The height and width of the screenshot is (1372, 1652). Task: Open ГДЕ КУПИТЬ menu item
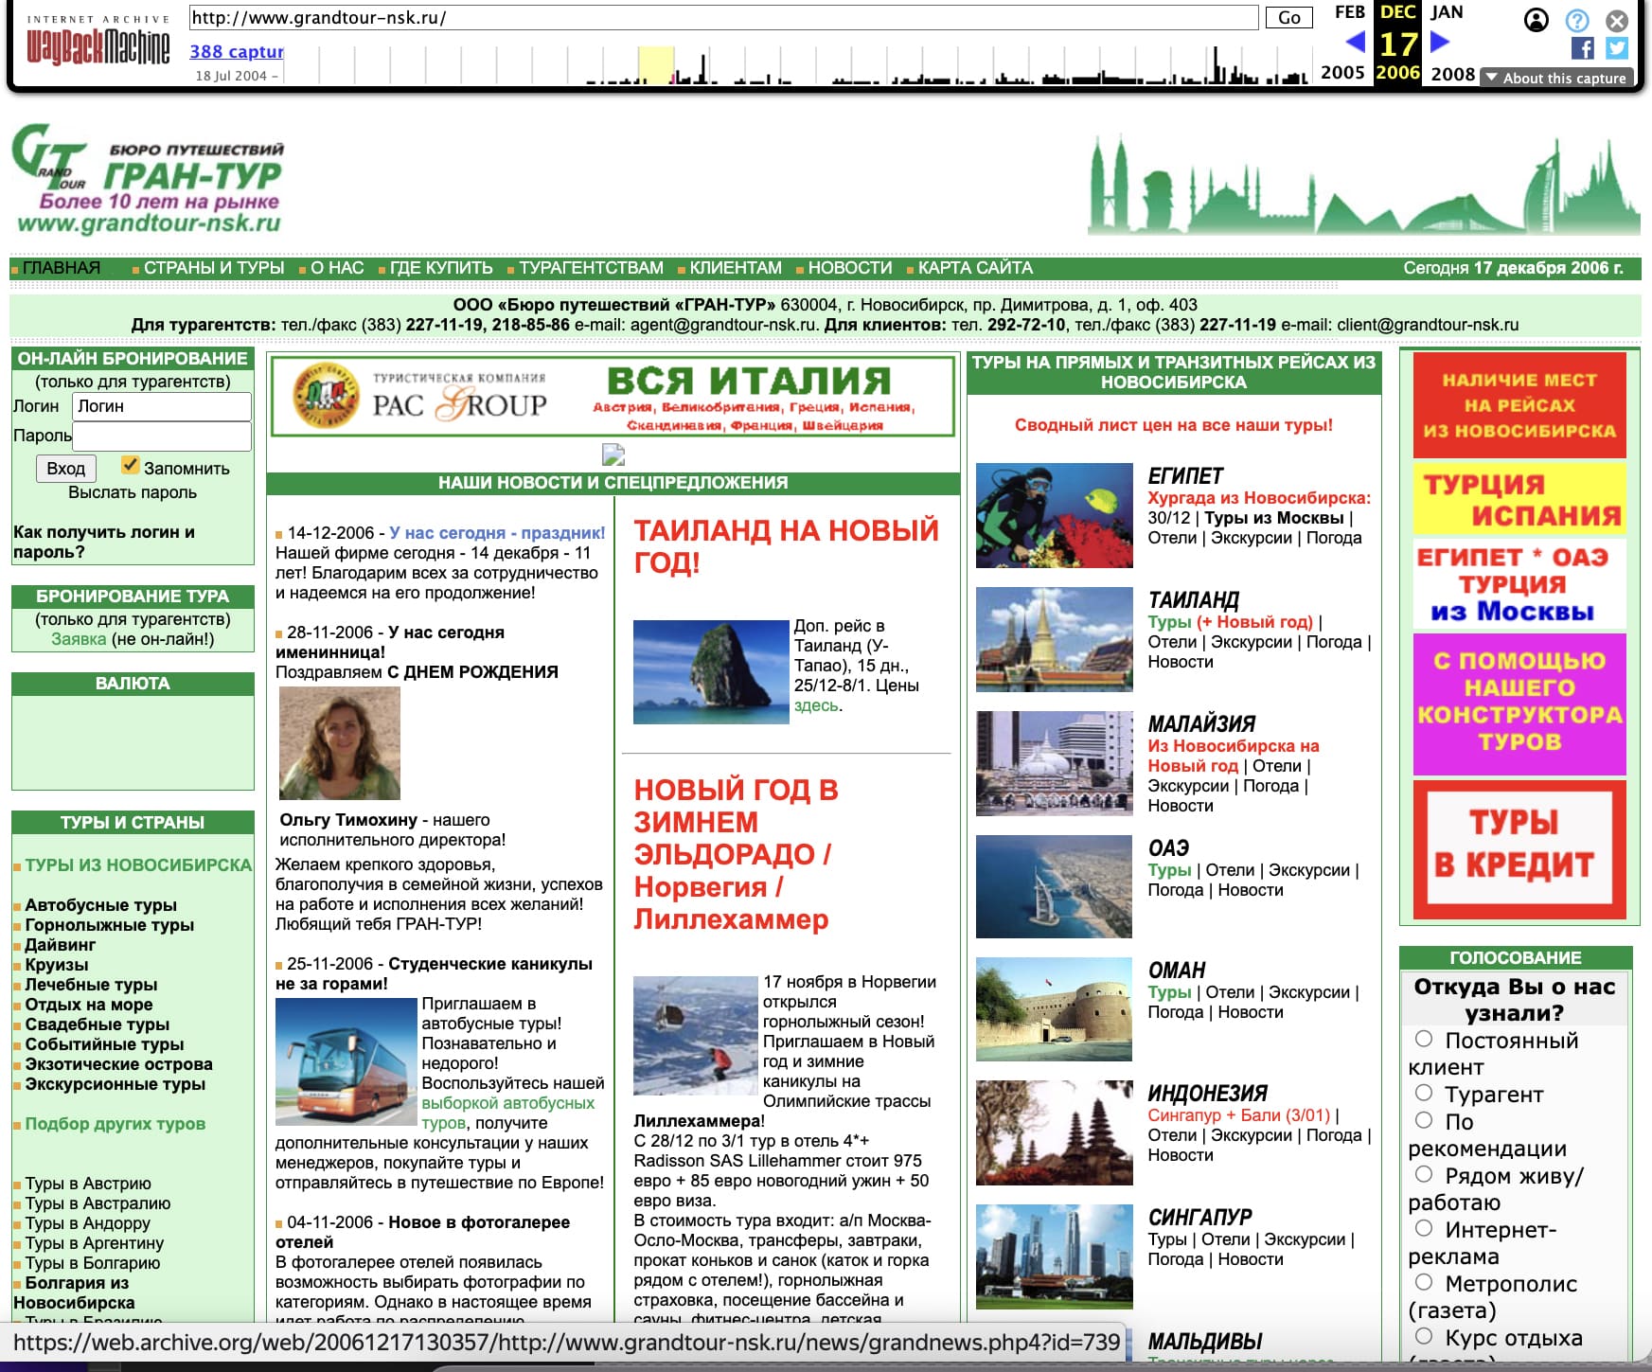tap(441, 268)
